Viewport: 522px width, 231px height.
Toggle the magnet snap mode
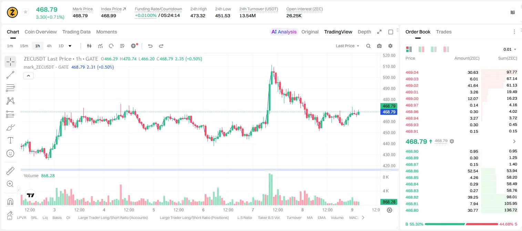tap(10, 201)
